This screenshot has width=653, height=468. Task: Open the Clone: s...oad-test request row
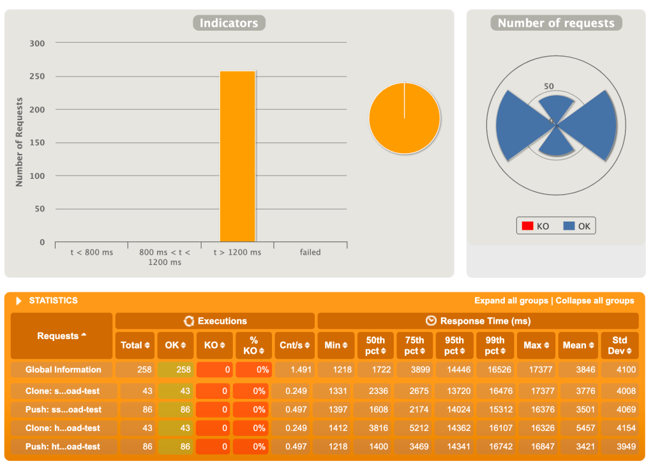click(63, 391)
